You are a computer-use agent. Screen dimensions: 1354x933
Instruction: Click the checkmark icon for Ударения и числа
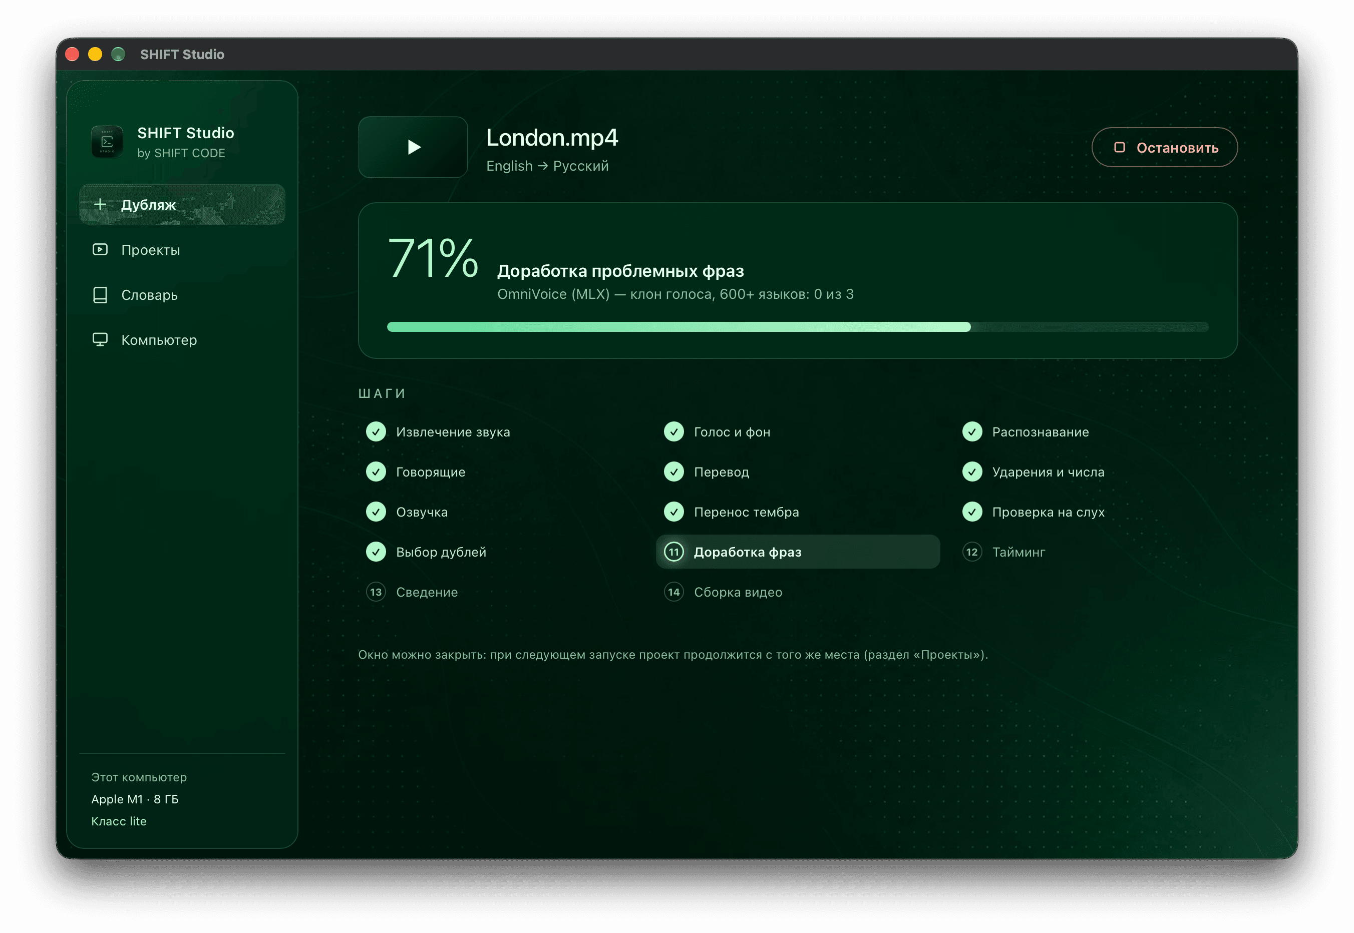[x=972, y=472]
